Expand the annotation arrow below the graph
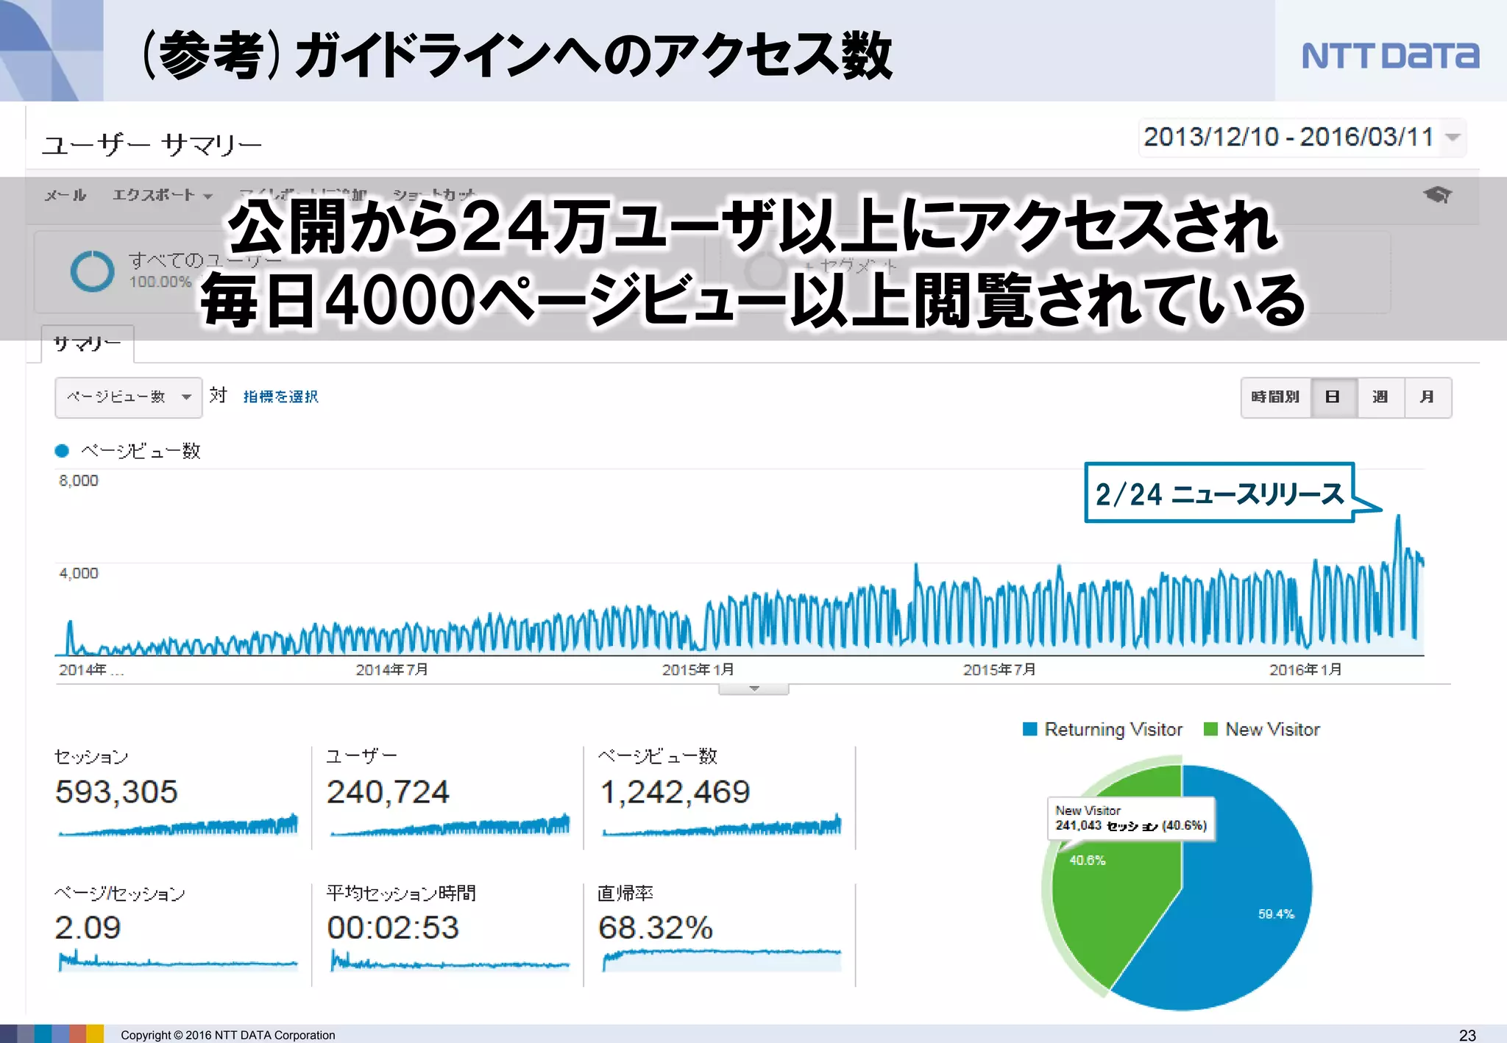1507x1043 pixels. click(x=753, y=689)
